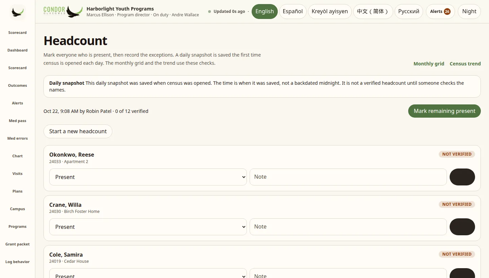Click the Not Verified badge on Cole, Samira

457,254
